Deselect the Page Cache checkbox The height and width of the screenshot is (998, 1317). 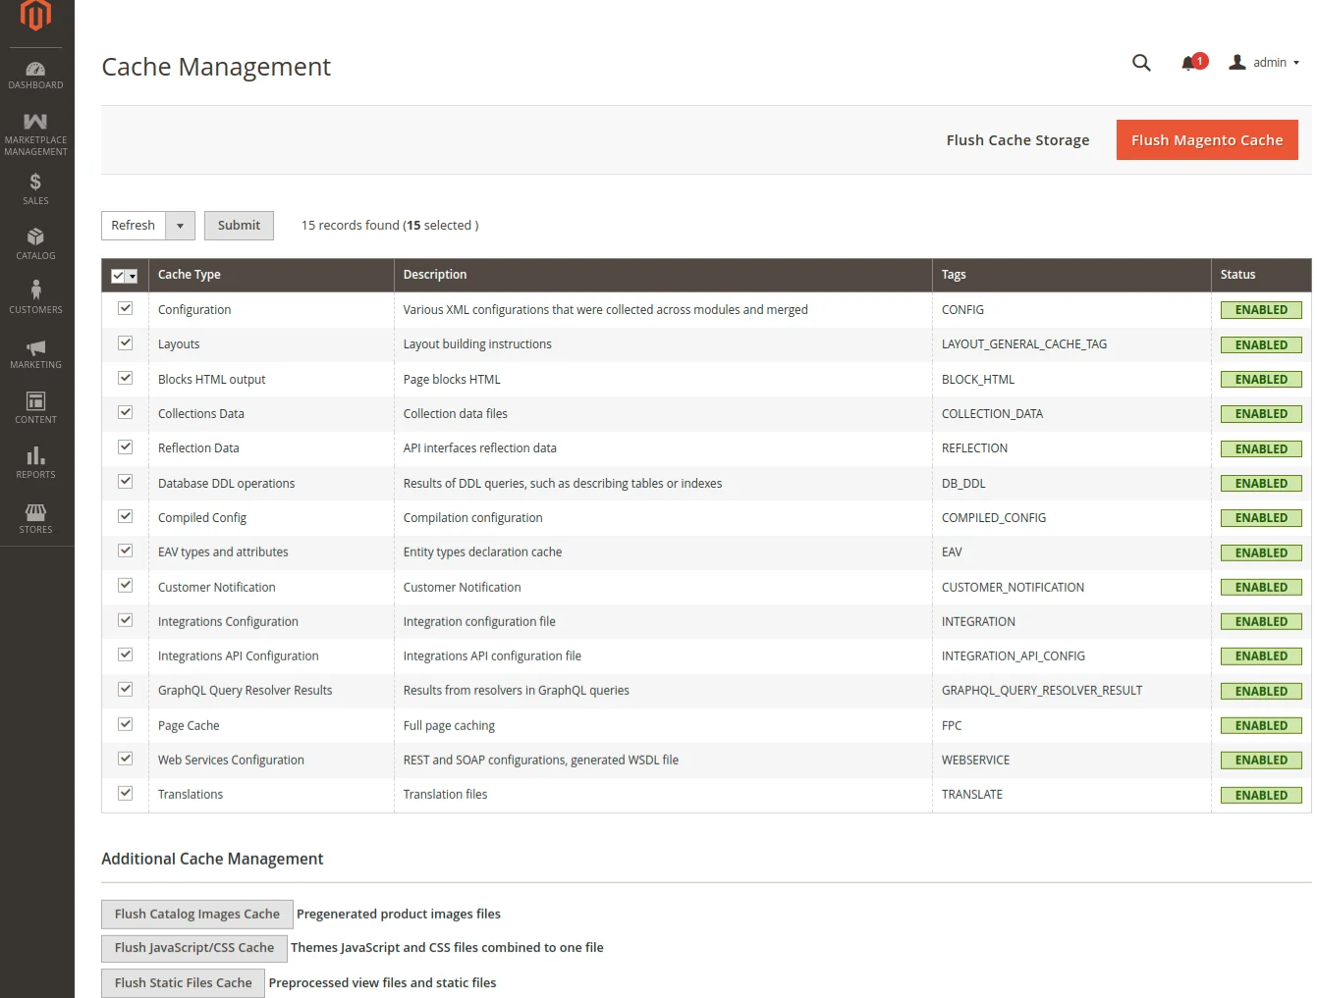click(125, 723)
